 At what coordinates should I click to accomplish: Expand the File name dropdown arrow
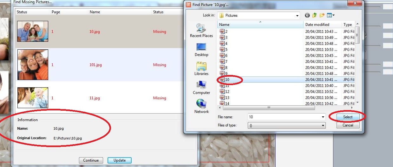pyautogui.click(x=323, y=117)
